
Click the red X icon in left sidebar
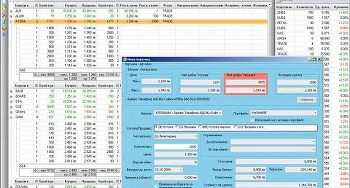[x=4, y=15]
